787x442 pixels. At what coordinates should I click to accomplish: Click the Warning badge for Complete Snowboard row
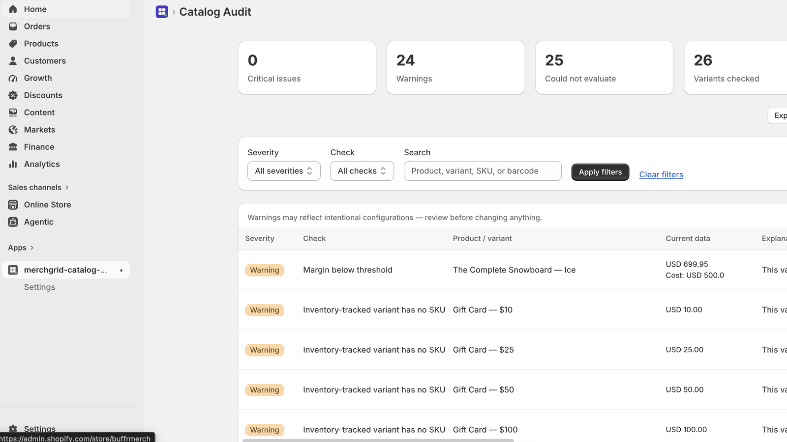(265, 270)
